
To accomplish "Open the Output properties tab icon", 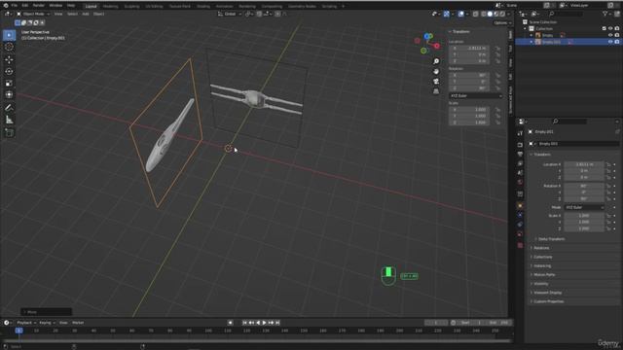I will coord(520,154).
